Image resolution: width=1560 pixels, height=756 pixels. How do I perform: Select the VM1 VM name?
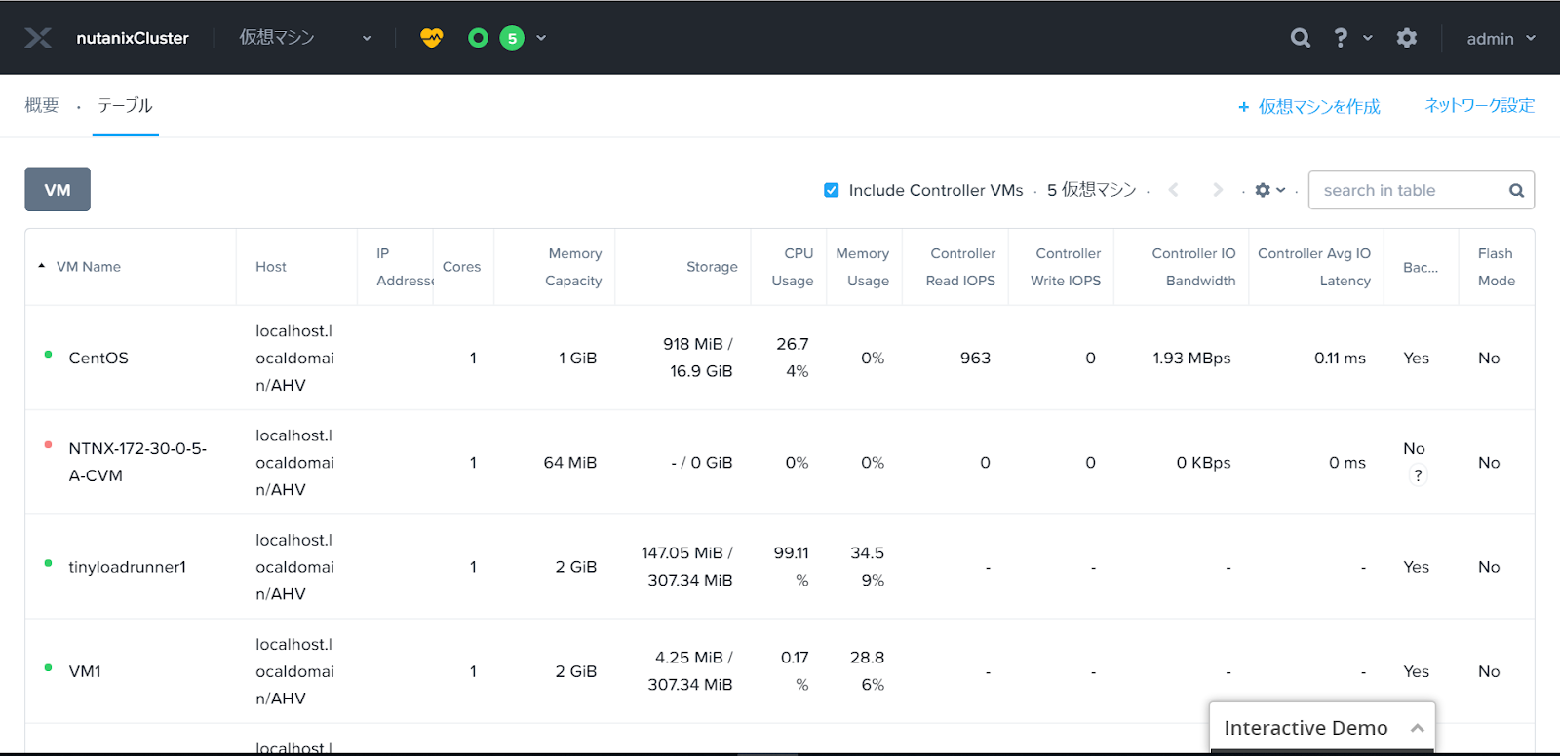85,671
